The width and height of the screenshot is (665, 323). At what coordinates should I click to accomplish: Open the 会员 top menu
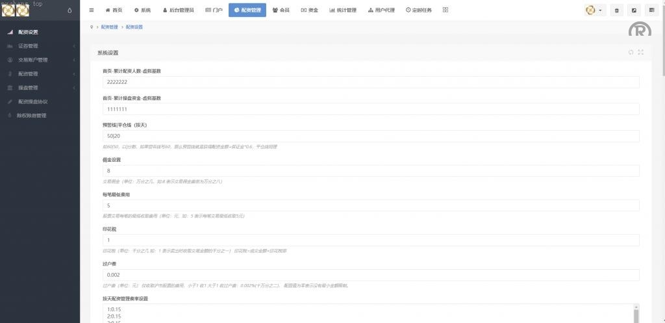(281, 10)
